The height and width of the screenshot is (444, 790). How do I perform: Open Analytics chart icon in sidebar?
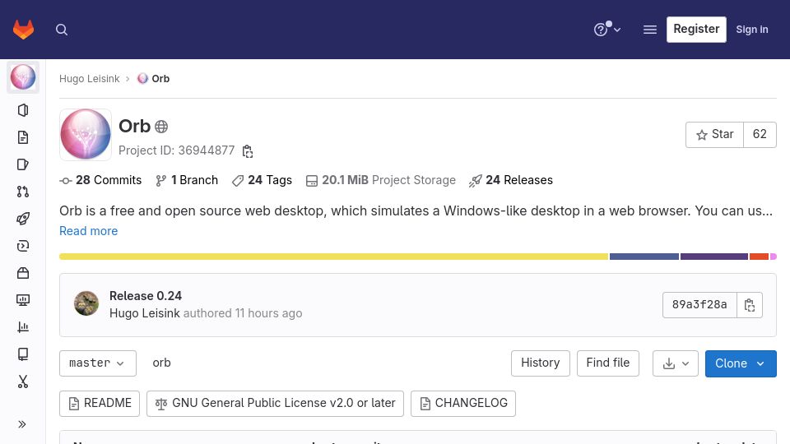pos(23,328)
